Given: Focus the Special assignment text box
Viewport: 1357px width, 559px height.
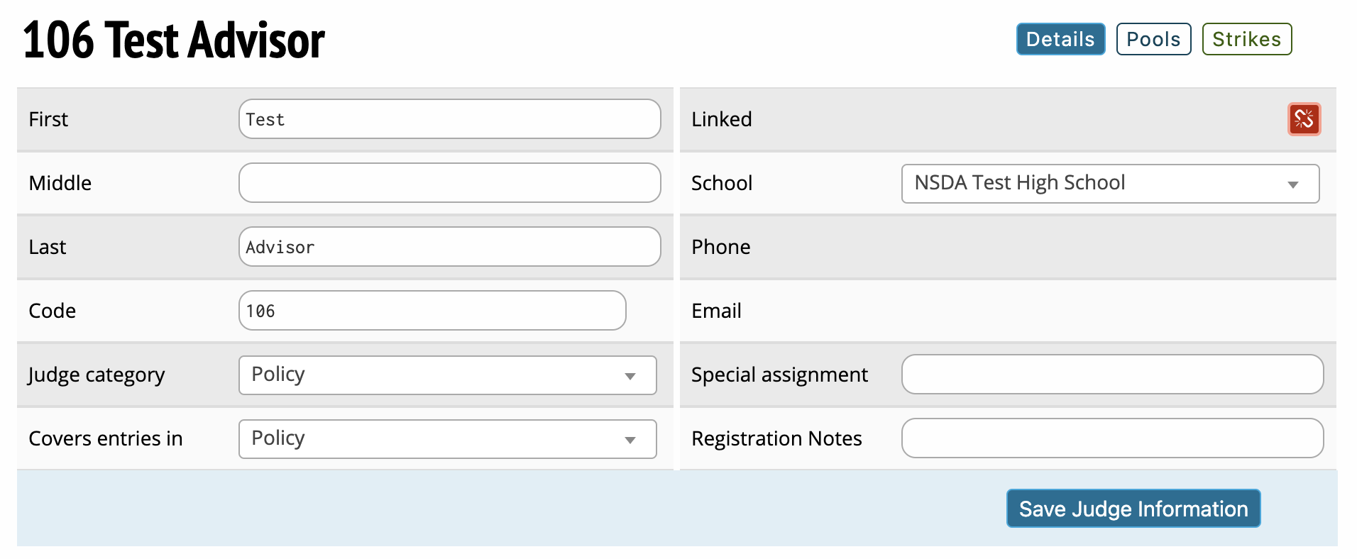Looking at the screenshot, I should pos(1112,375).
